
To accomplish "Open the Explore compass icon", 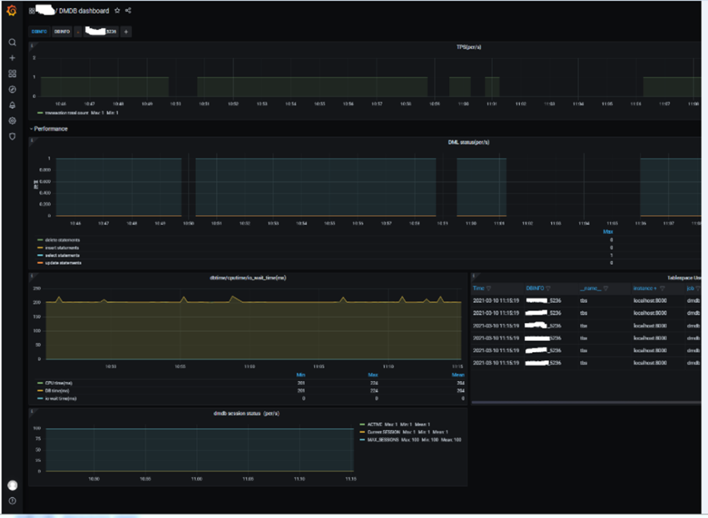I will point(12,90).
